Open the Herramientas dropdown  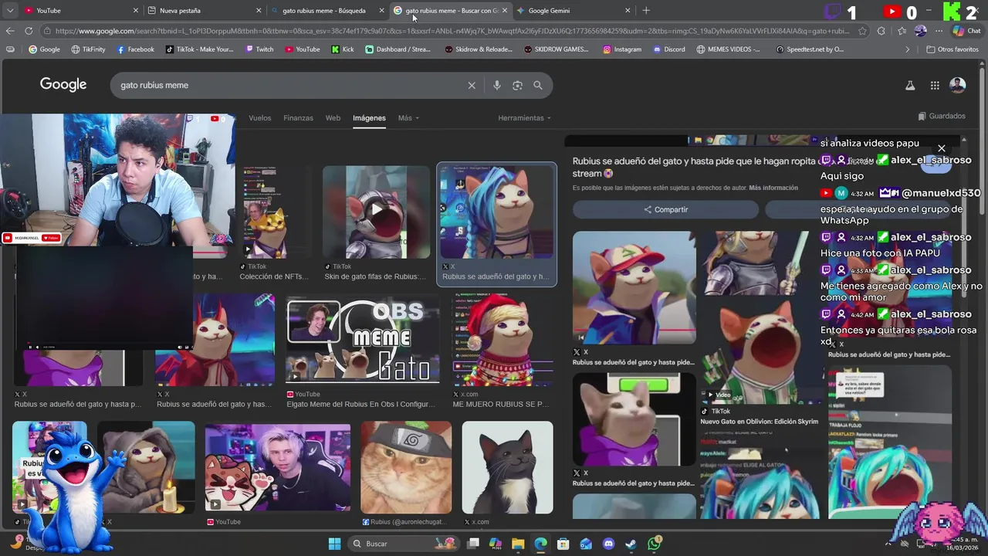click(525, 118)
